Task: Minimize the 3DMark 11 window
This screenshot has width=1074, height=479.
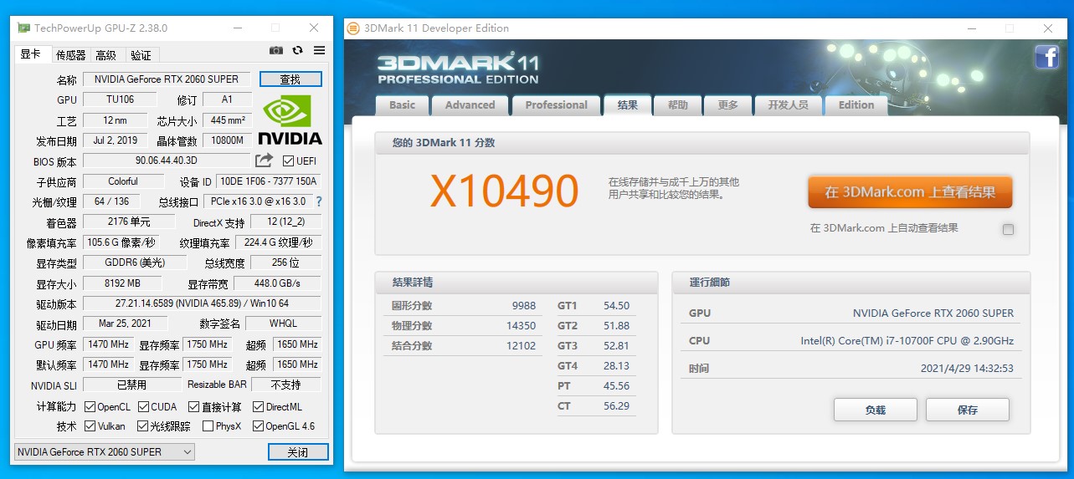Action: click(970, 28)
